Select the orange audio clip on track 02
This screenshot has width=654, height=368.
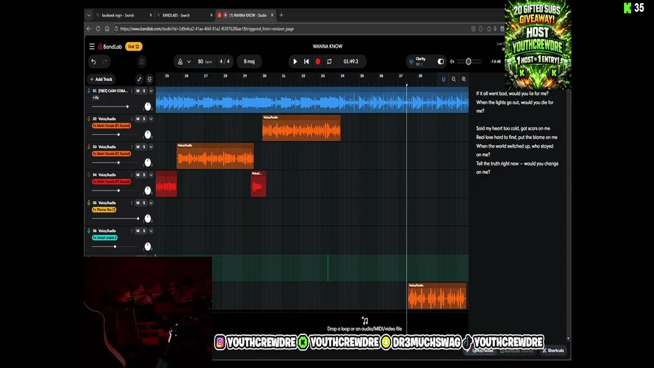click(301, 128)
